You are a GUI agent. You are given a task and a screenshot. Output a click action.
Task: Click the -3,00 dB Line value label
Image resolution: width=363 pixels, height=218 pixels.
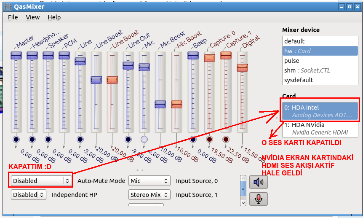pyautogui.click(x=93, y=156)
